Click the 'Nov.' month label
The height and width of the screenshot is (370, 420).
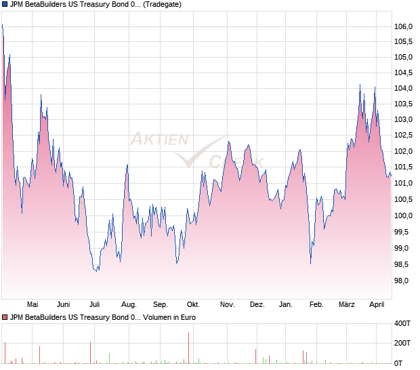[x=227, y=305]
